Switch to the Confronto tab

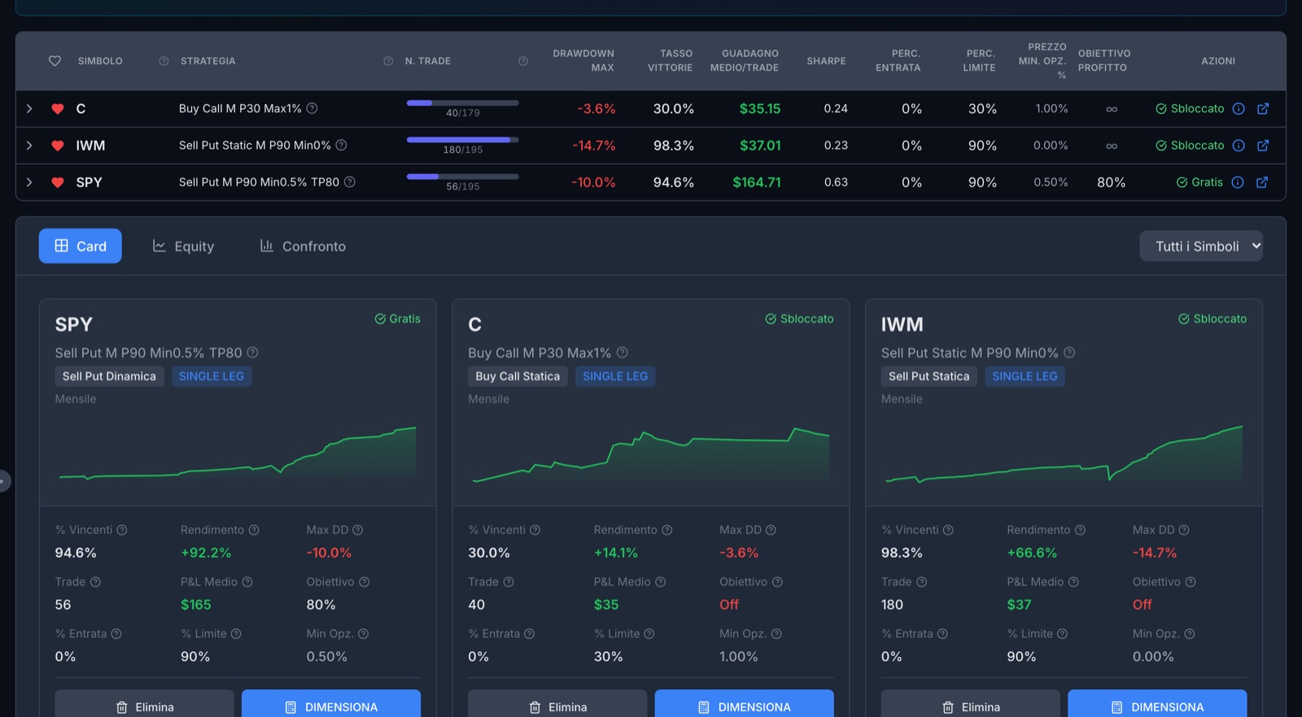(303, 246)
